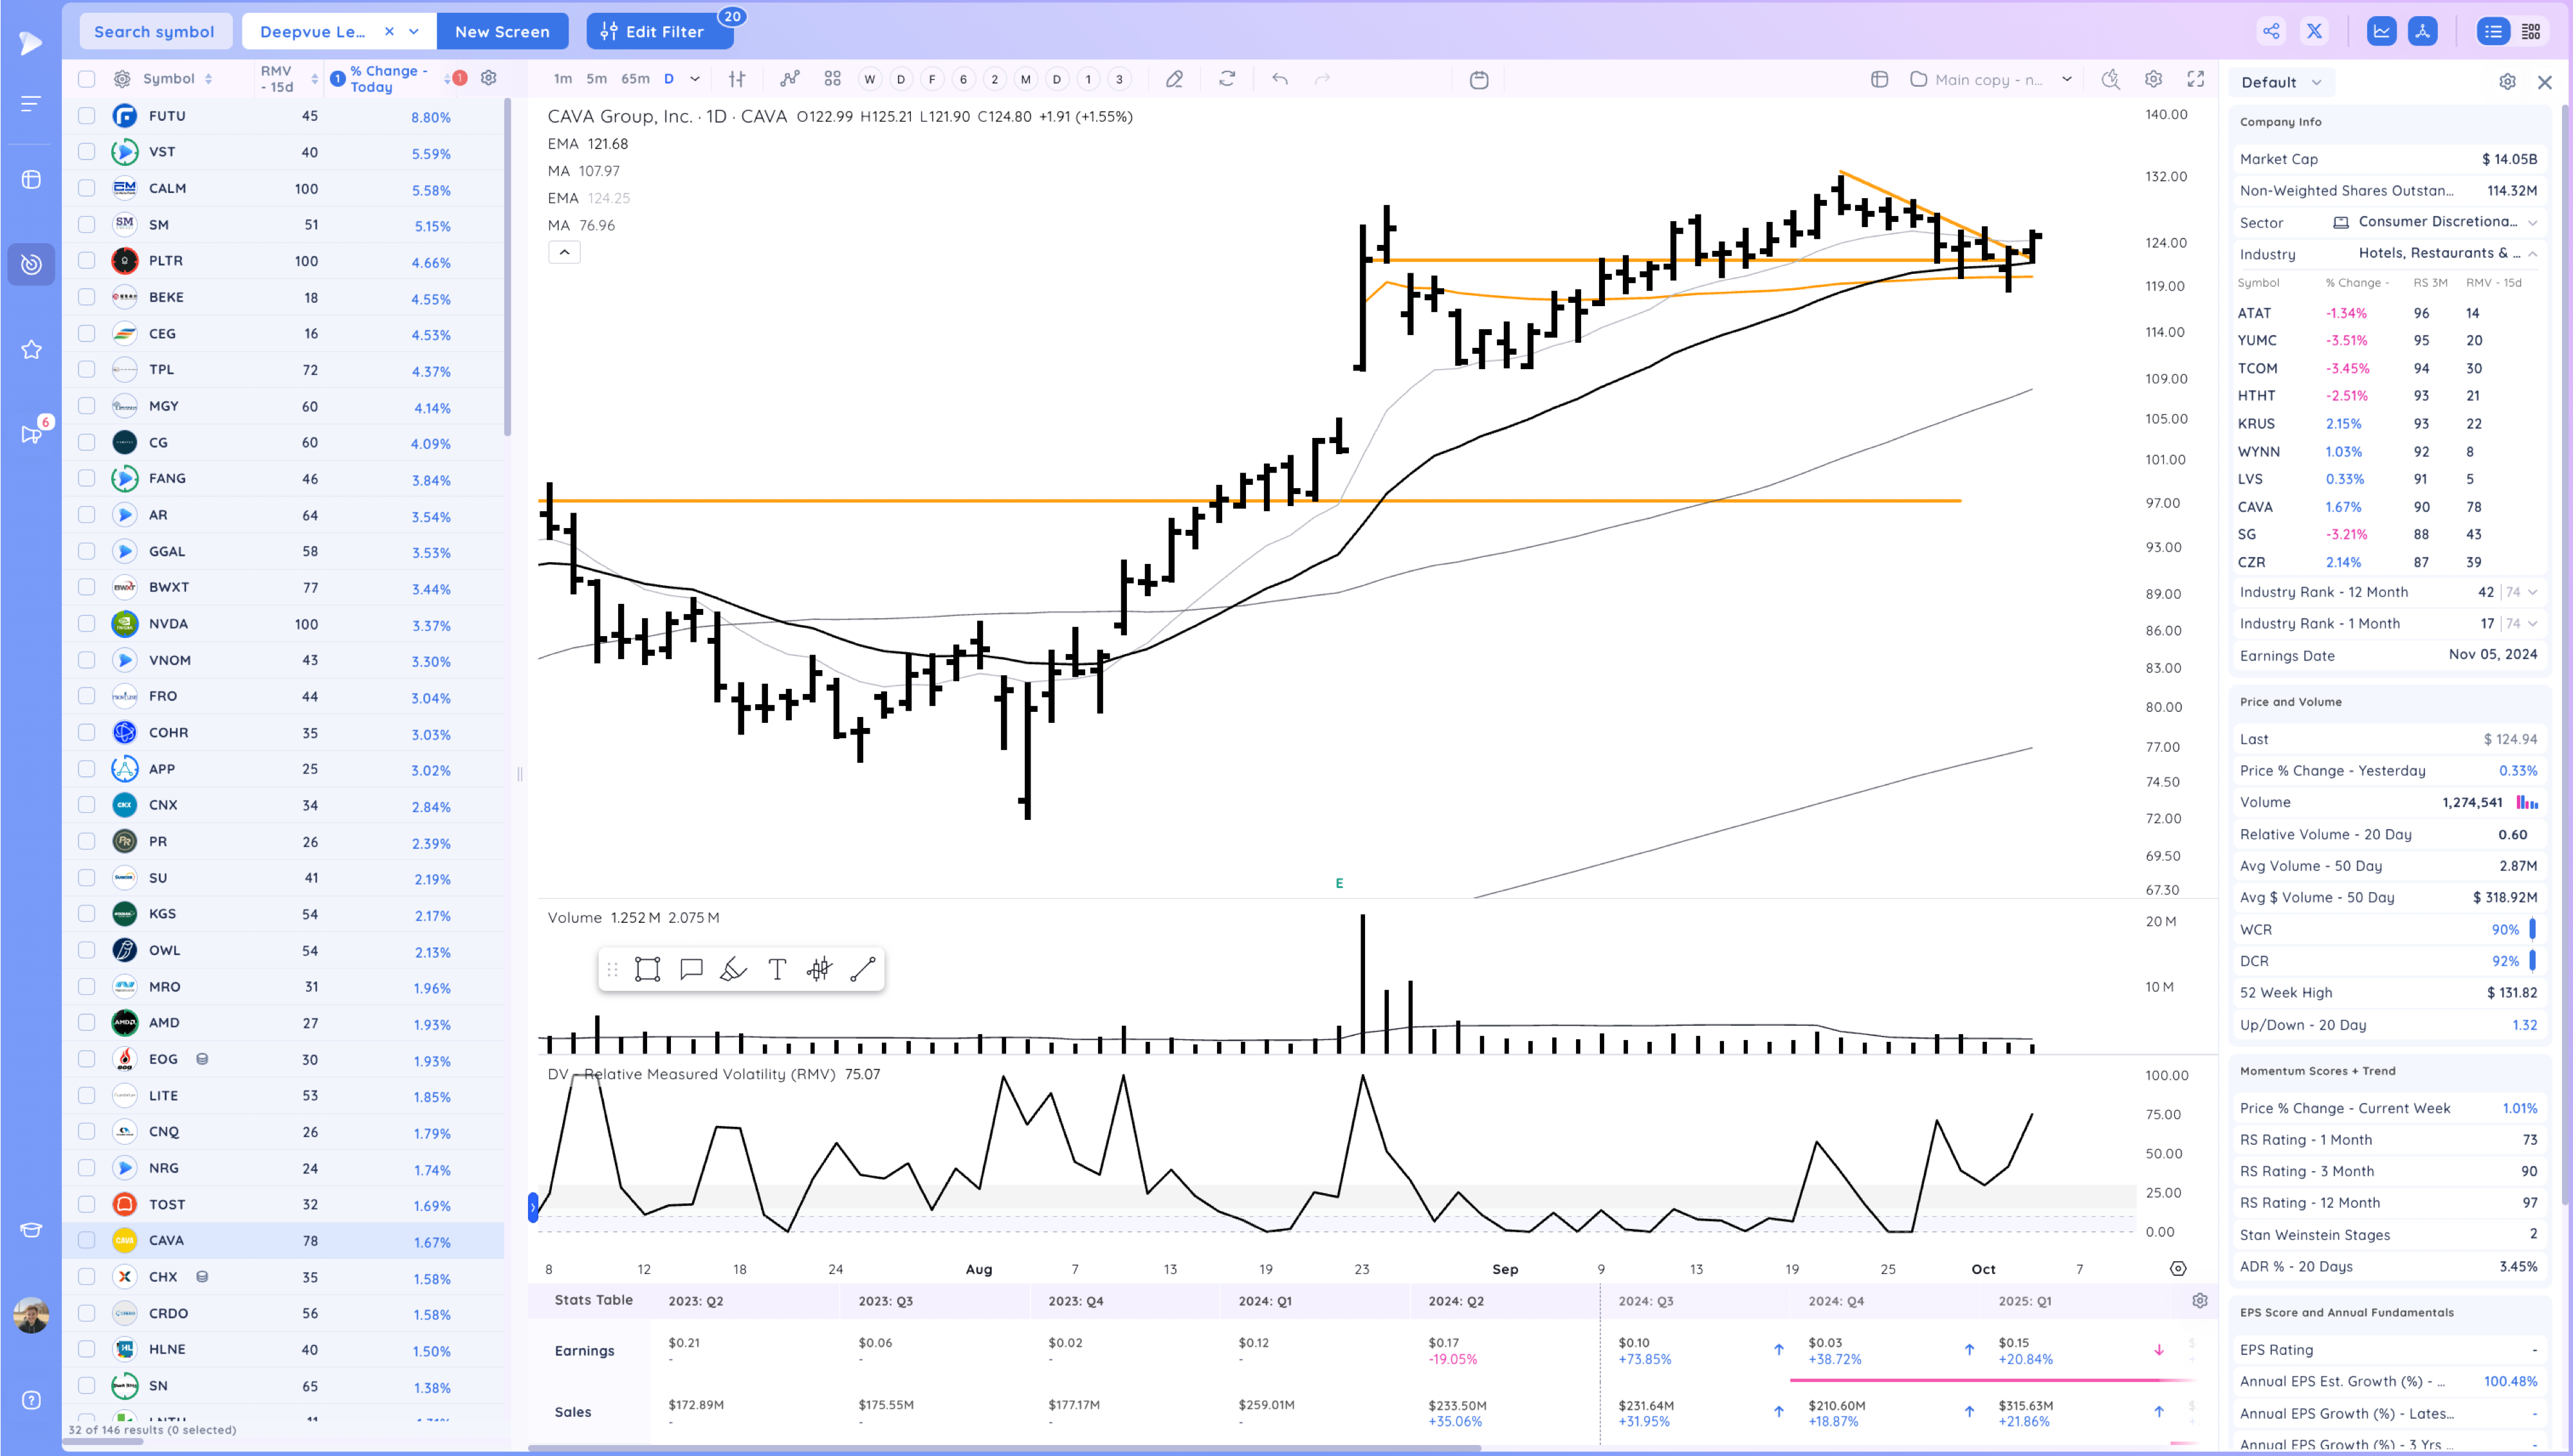This screenshot has width=2573, height=1456.
Task: Open the watchlist star in sidebar
Action: pyautogui.click(x=31, y=349)
